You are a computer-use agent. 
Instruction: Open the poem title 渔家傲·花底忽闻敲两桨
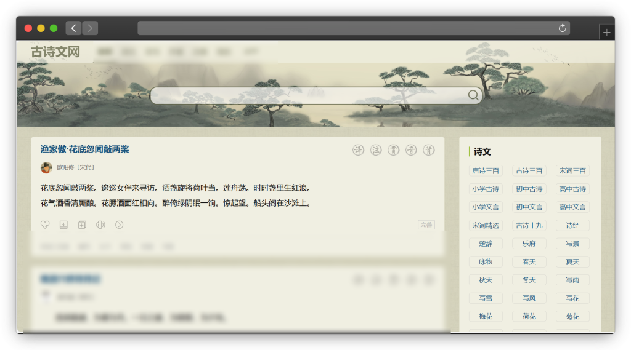(85, 149)
